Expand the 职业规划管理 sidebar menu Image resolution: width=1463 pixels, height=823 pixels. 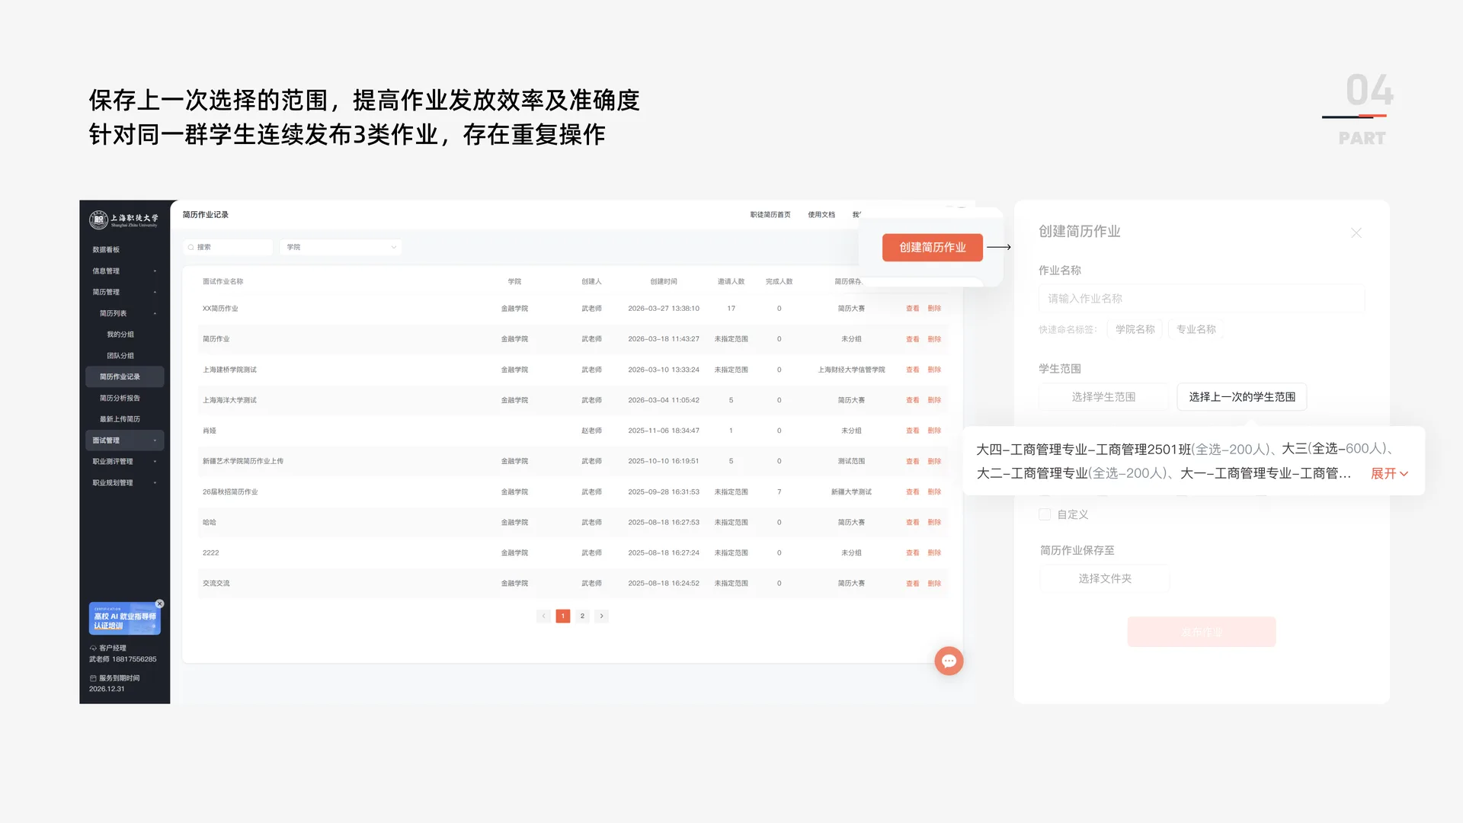click(x=125, y=482)
